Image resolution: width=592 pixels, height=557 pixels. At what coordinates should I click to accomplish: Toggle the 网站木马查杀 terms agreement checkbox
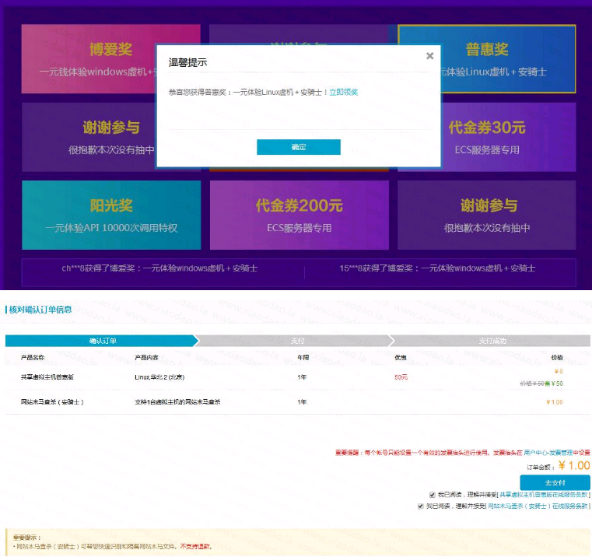(421, 506)
